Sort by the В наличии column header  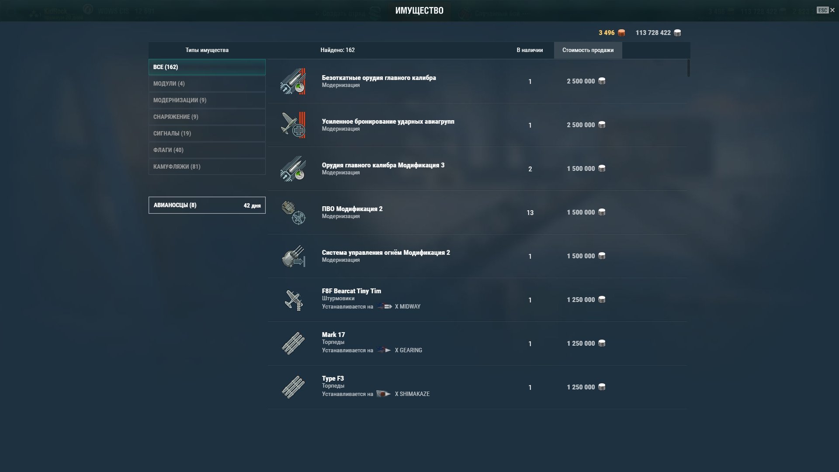(x=530, y=50)
